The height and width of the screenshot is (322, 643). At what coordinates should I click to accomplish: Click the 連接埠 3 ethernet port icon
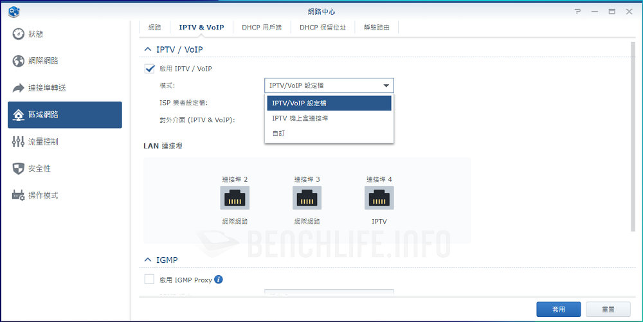307,198
